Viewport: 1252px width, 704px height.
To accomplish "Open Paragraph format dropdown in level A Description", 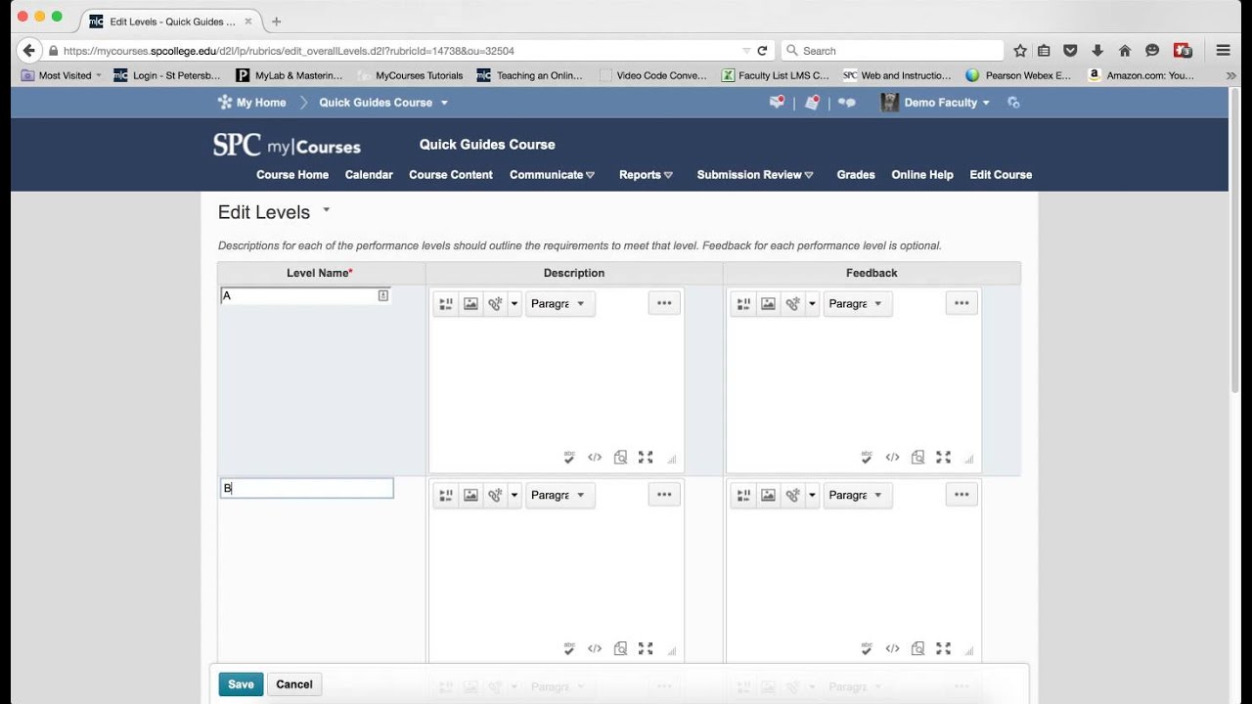I will [559, 304].
